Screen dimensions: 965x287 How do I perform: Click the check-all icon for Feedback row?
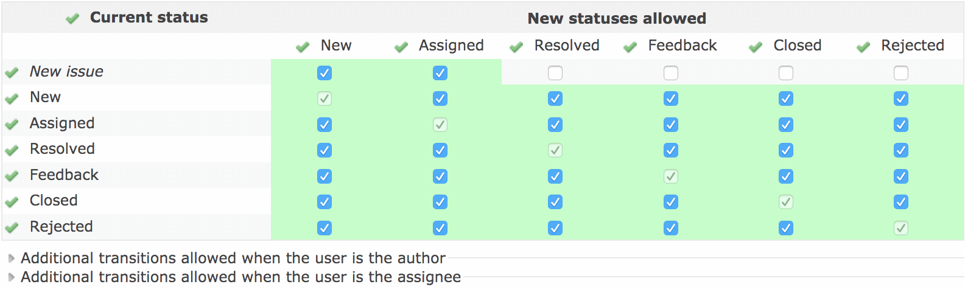[12, 176]
